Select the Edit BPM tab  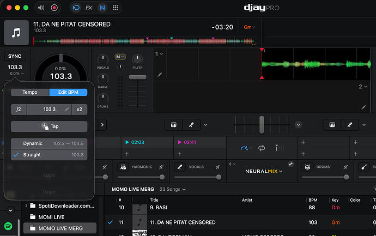pos(68,92)
